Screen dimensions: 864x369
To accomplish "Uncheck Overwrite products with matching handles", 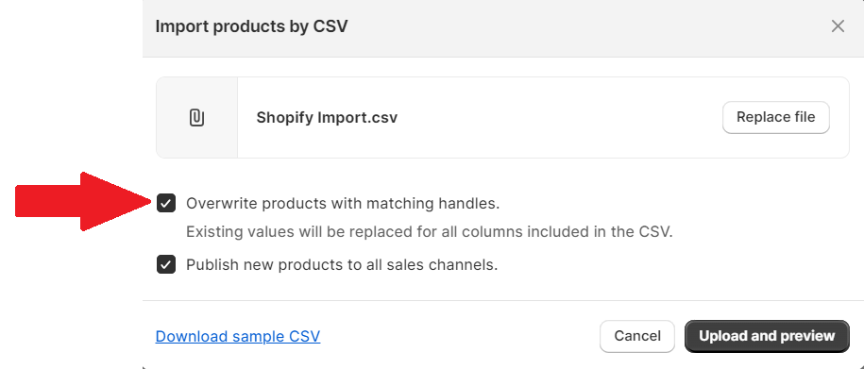I will click(166, 203).
